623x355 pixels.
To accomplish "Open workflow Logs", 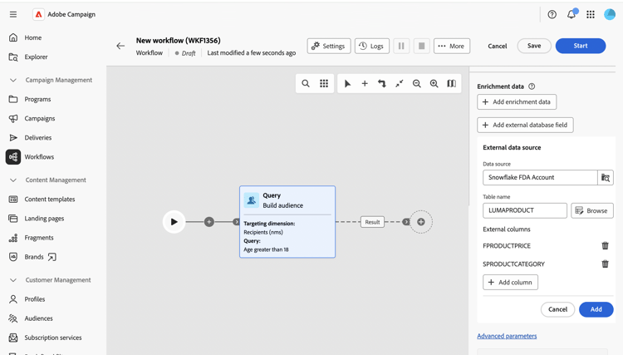I will tap(372, 46).
